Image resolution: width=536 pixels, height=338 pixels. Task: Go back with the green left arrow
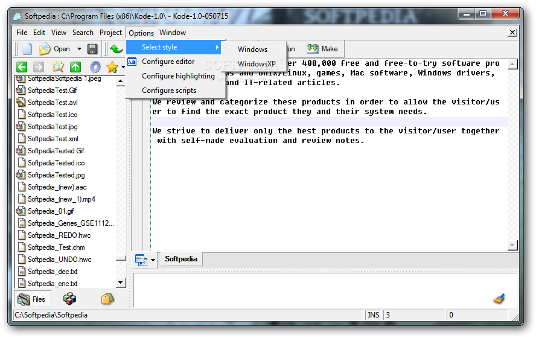click(x=22, y=66)
